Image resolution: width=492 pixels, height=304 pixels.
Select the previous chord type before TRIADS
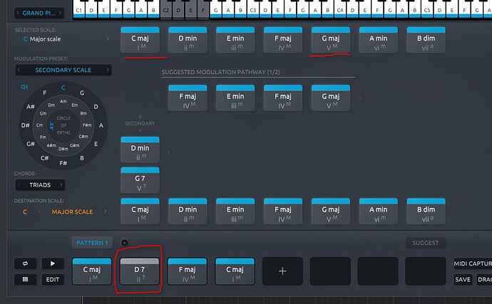point(19,184)
